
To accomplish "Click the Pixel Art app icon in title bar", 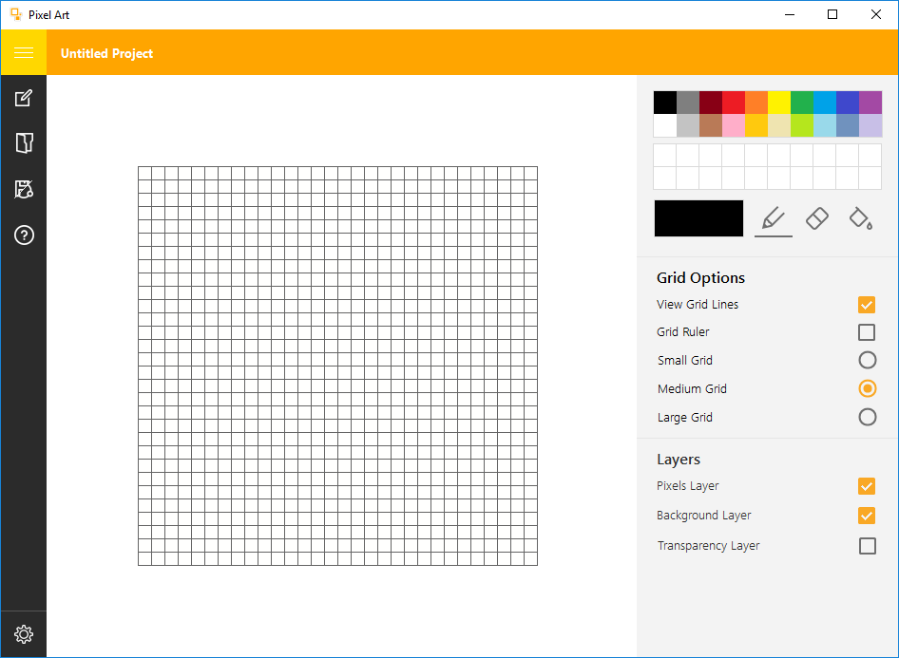I will coord(16,14).
